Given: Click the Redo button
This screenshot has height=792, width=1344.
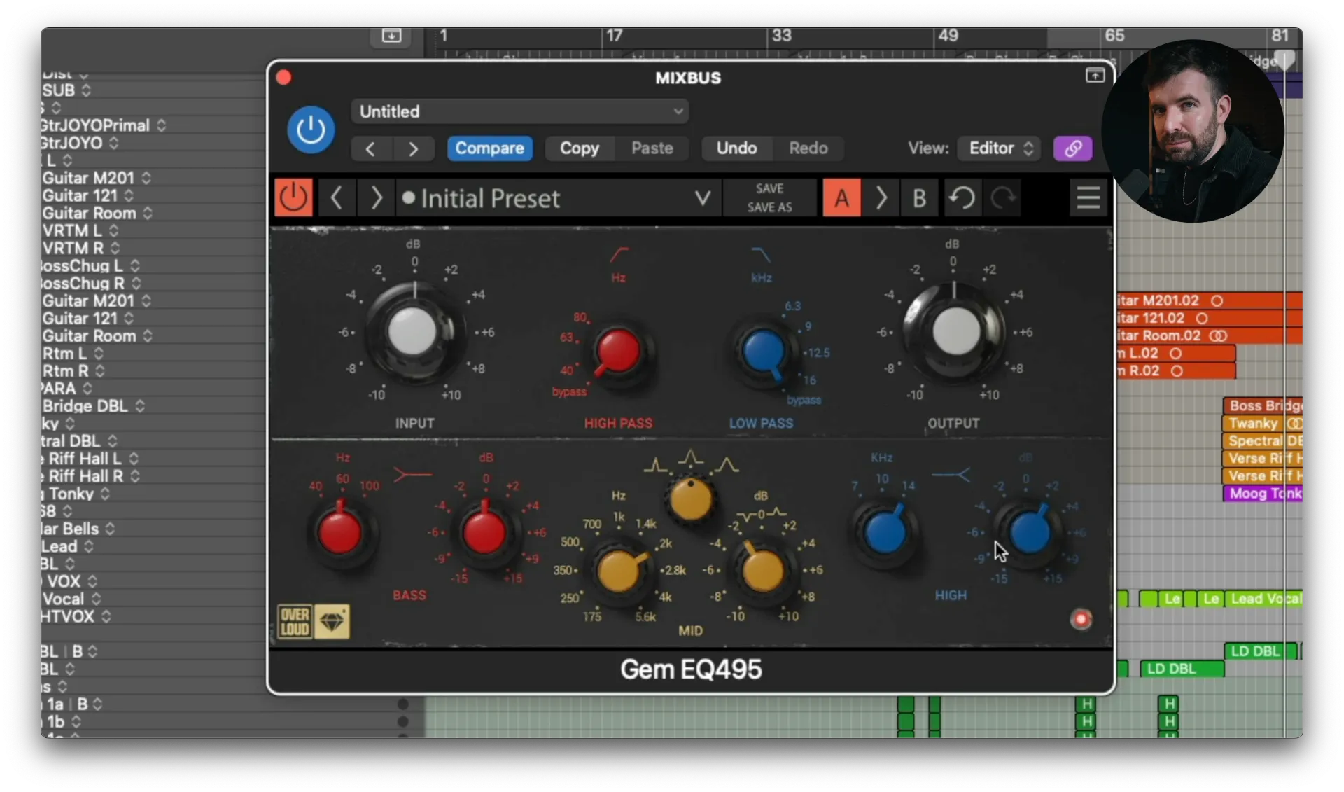Looking at the screenshot, I should (808, 148).
